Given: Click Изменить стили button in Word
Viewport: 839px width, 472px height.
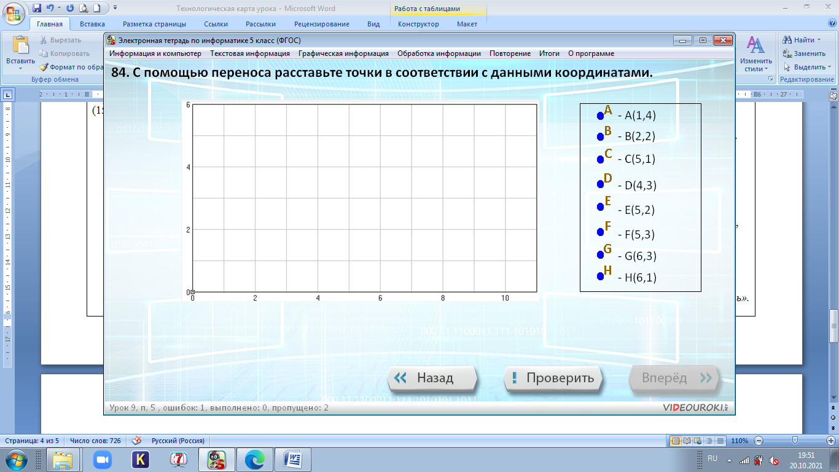Looking at the screenshot, I should pyautogui.click(x=756, y=54).
